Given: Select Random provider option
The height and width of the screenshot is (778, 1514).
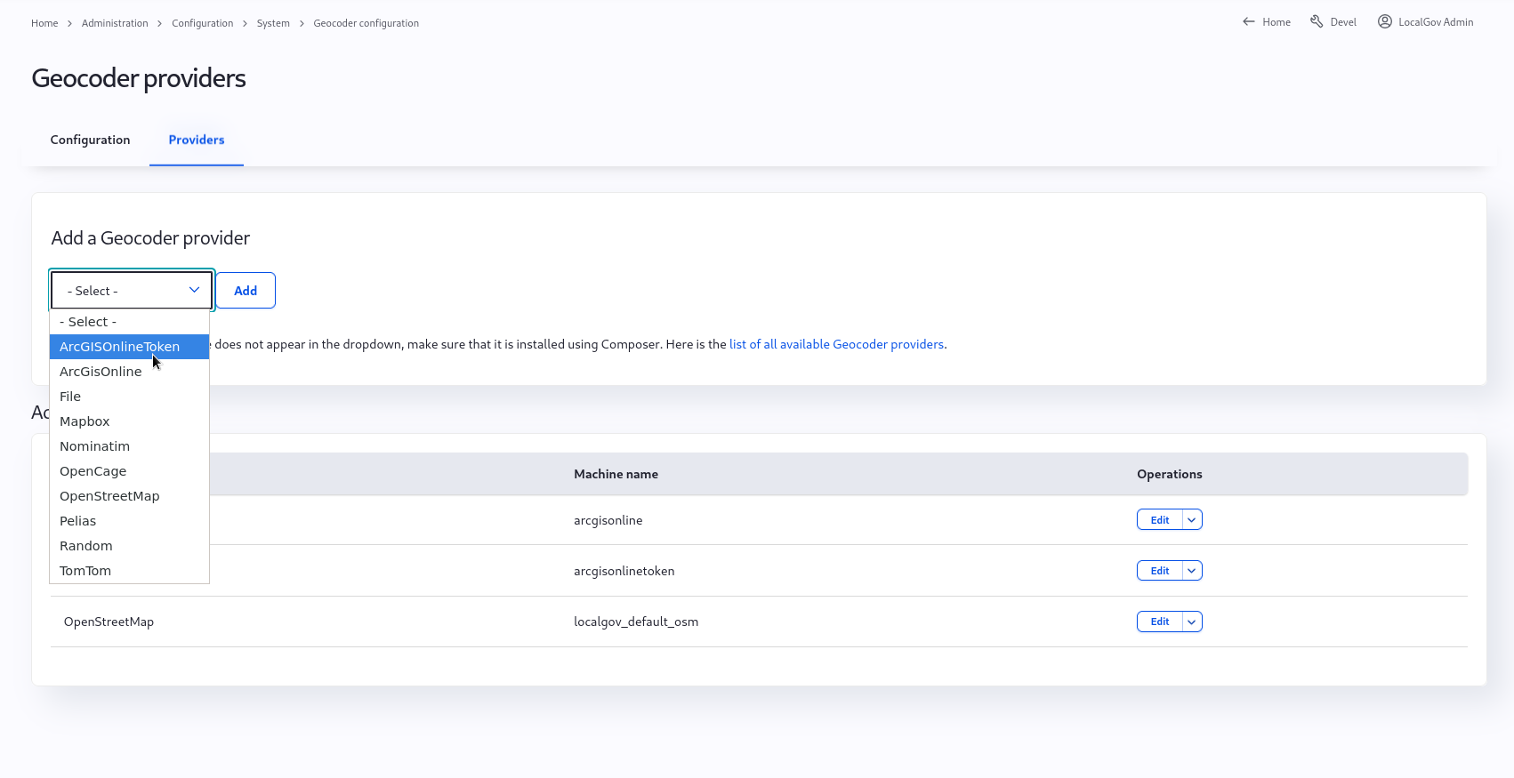Looking at the screenshot, I should pyautogui.click(x=129, y=546).
